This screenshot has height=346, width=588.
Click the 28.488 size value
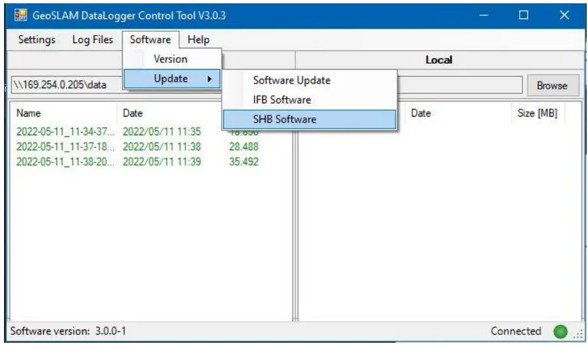click(244, 146)
